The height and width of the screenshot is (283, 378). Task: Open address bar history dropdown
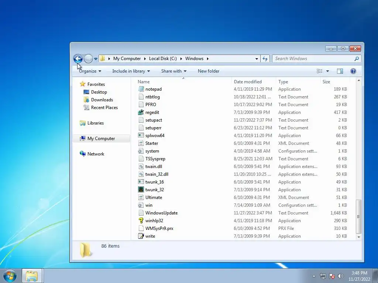(x=257, y=59)
